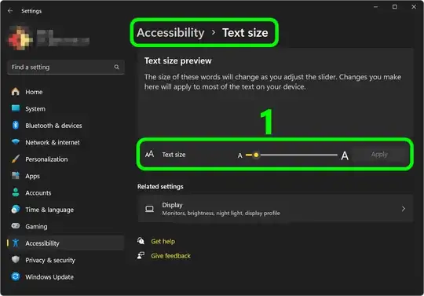
Task: Click Accessibility in the breadcrumb
Action: [170, 33]
